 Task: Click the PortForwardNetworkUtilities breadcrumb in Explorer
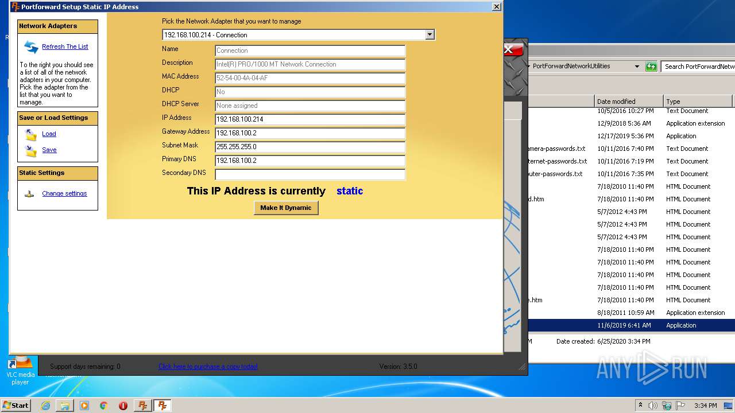click(x=571, y=67)
